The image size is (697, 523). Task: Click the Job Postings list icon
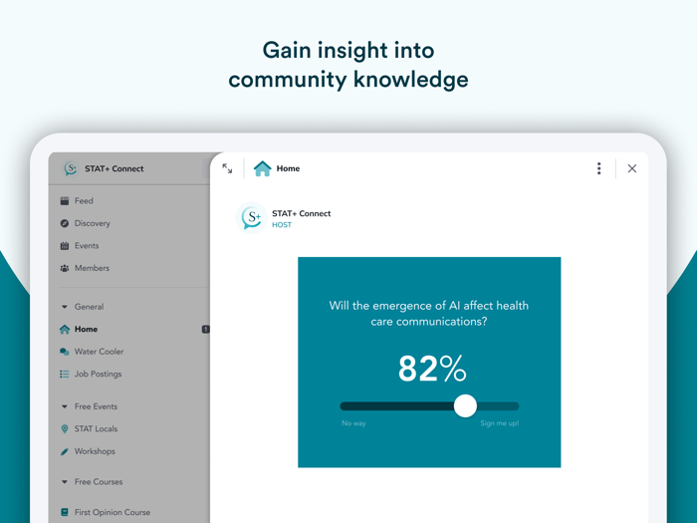[x=65, y=374]
